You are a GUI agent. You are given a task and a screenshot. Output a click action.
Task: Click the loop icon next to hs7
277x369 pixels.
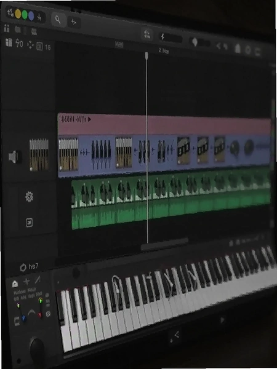[23, 268]
